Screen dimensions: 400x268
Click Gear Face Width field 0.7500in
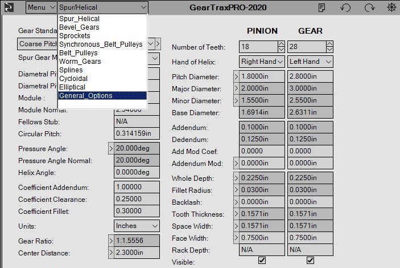coord(310,238)
